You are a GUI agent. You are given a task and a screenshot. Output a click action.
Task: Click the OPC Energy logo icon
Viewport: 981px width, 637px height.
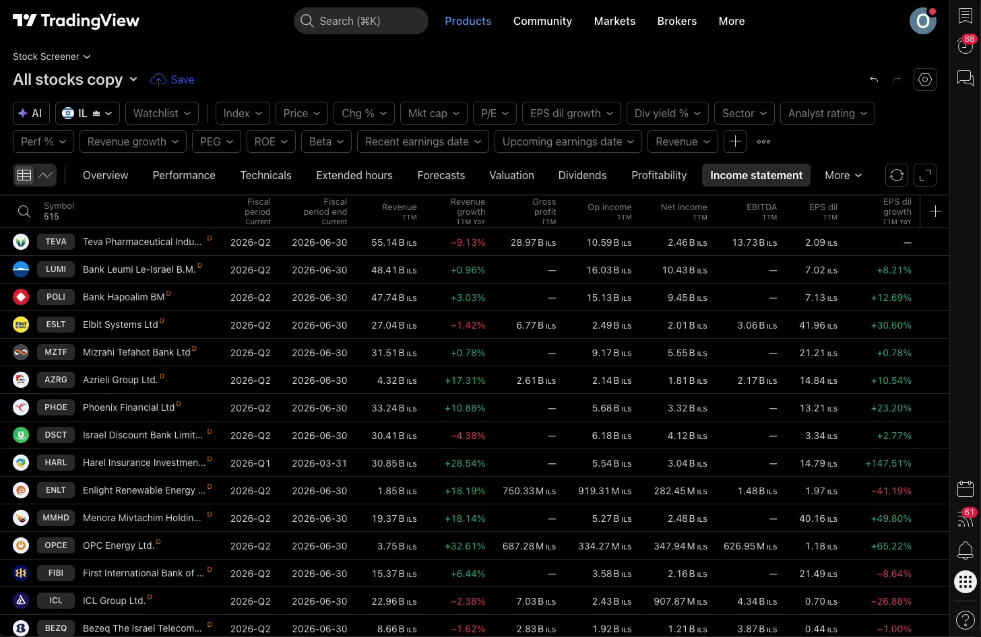tap(21, 545)
